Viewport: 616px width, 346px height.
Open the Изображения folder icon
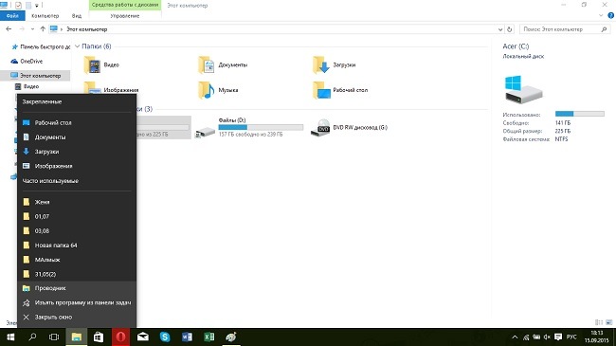tap(93, 88)
